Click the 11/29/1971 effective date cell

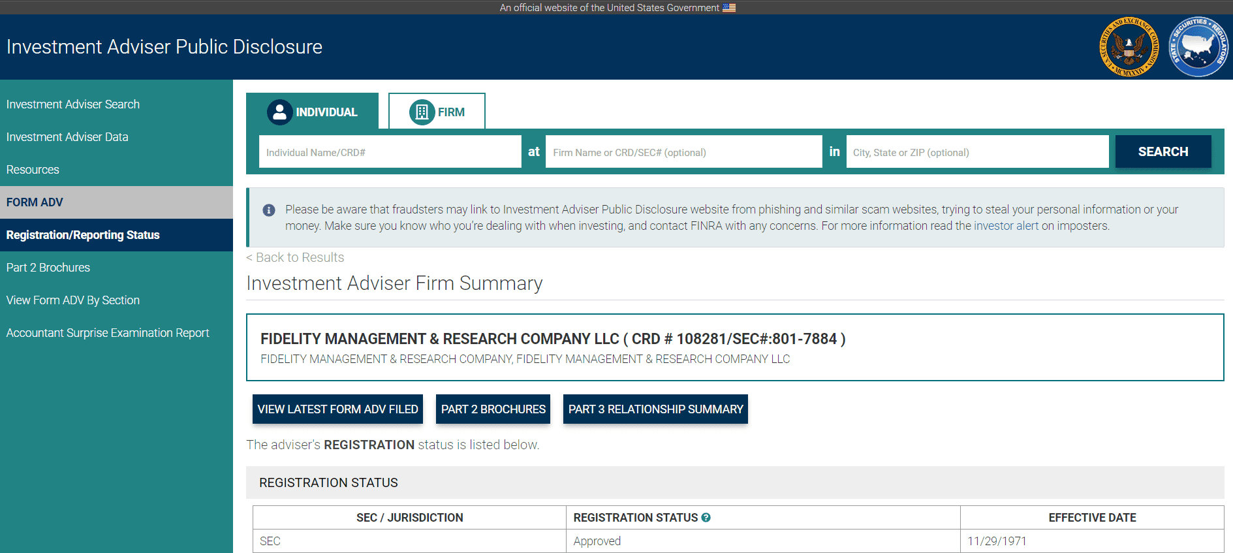click(1092, 541)
